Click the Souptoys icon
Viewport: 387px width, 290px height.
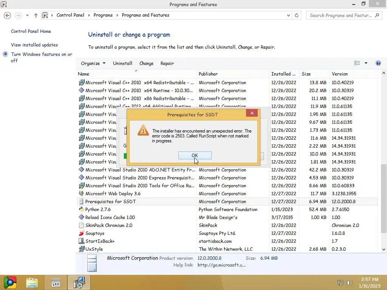click(x=82, y=233)
